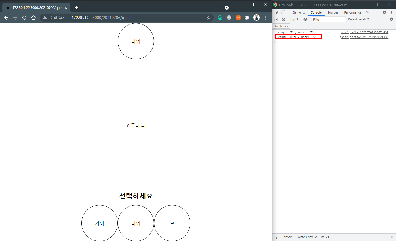Switch to the Sources tab

click(333, 12)
